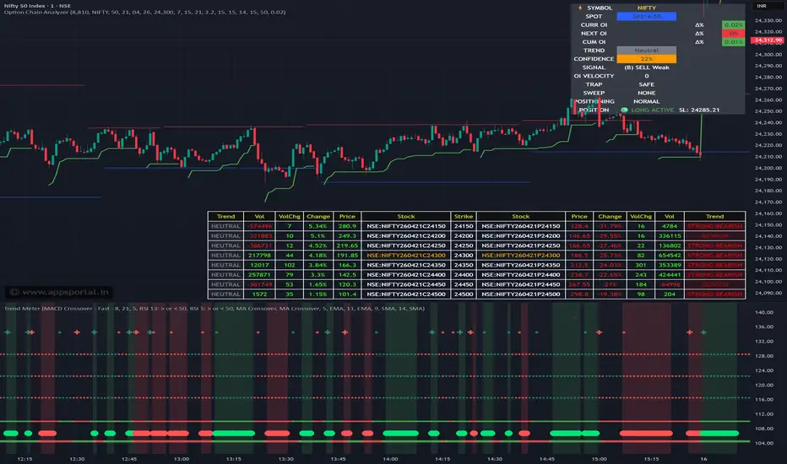Click the NORMAL positioning value

[647, 102]
